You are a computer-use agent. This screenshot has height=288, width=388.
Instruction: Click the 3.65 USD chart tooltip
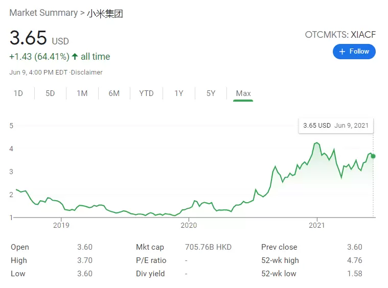tap(335, 126)
